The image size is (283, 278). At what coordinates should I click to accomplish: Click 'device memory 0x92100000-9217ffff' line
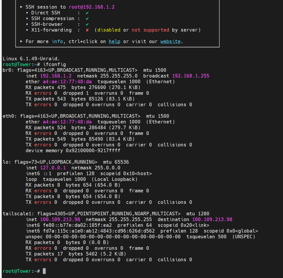(x=73, y=150)
